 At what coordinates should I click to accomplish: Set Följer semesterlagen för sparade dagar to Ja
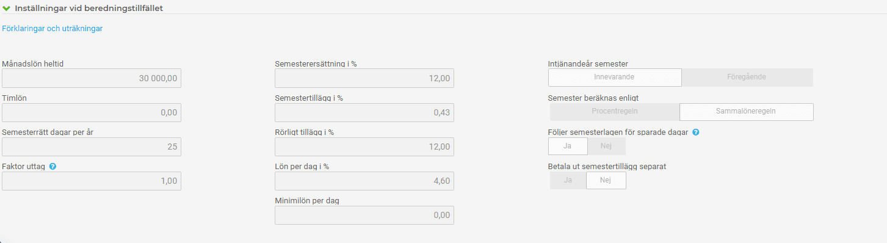pyautogui.click(x=568, y=146)
